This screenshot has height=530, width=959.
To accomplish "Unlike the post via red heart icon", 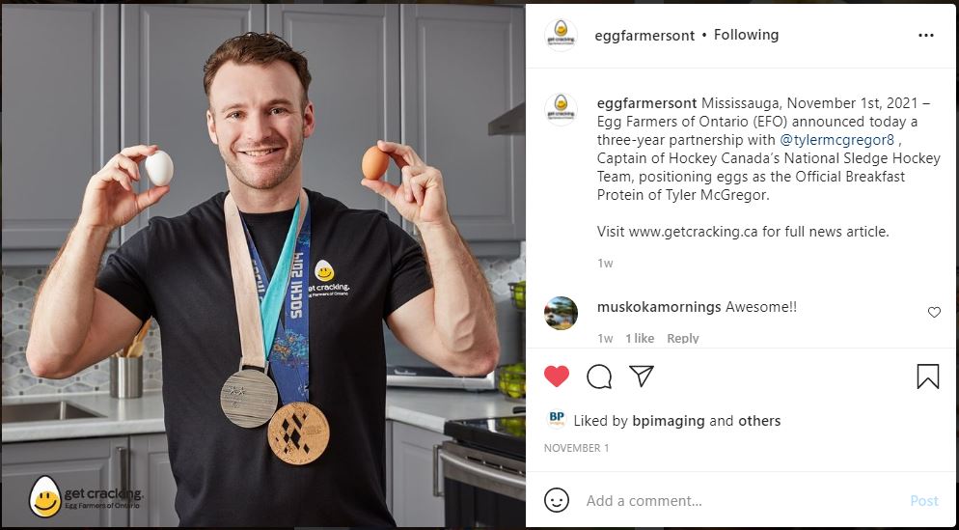I will (557, 377).
